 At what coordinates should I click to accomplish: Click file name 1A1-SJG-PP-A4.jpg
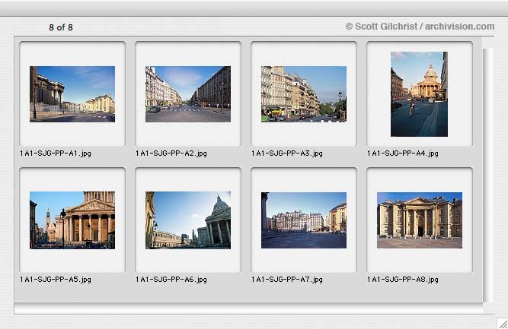pyautogui.click(x=403, y=153)
